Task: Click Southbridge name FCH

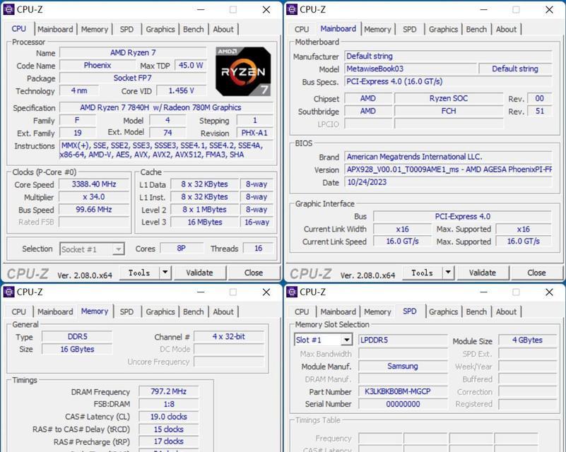Action: tap(449, 111)
